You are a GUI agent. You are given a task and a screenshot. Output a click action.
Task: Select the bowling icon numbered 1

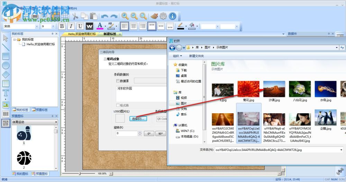point(24,134)
